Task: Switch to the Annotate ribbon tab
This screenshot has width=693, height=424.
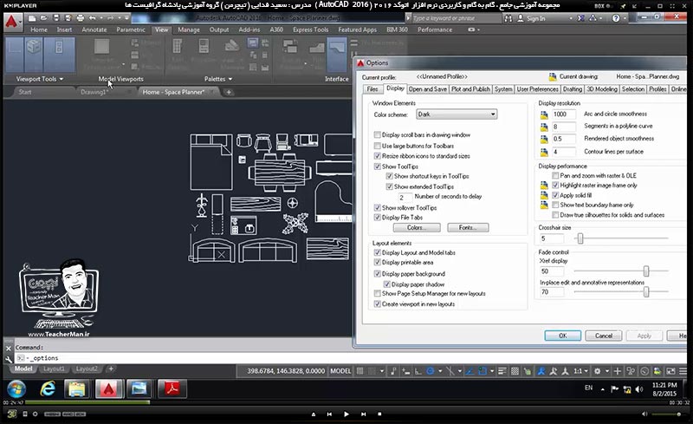Action: click(x=94, y=29)
